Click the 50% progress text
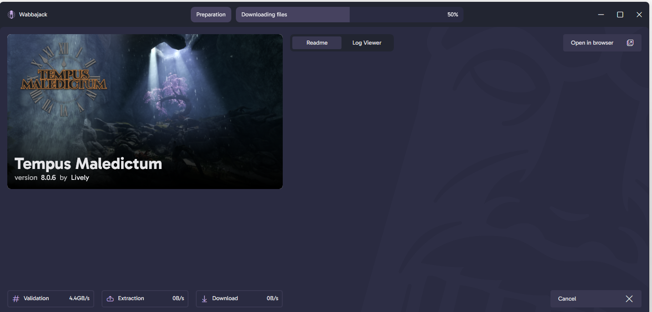The height and width of the screenshot is (312, 652). (x=453, y=15)
